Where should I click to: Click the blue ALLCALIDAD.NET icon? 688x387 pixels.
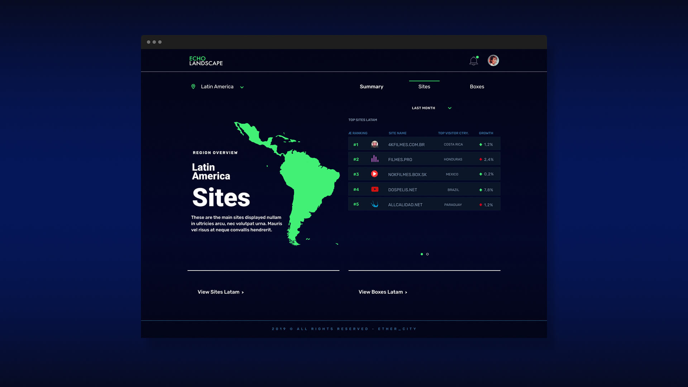click(374, 204)
